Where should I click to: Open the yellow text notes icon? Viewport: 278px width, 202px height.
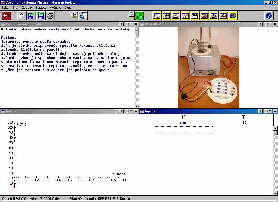click(x=195, y=16)
